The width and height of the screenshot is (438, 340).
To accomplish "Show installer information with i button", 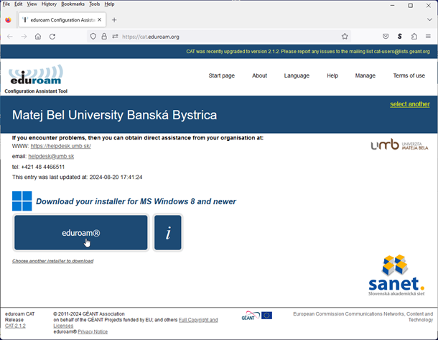I will (x=168, y=233).
